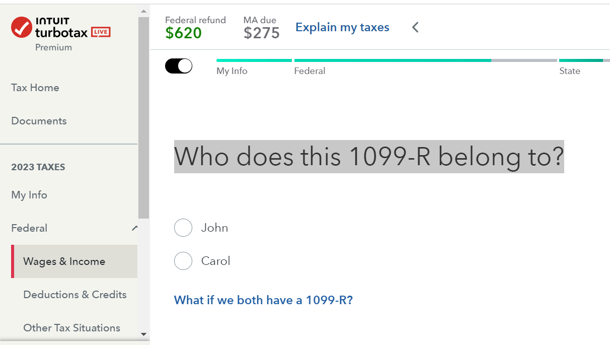Select Wages & Income section
The image size is (610, 345).
[x=64, y=261]
